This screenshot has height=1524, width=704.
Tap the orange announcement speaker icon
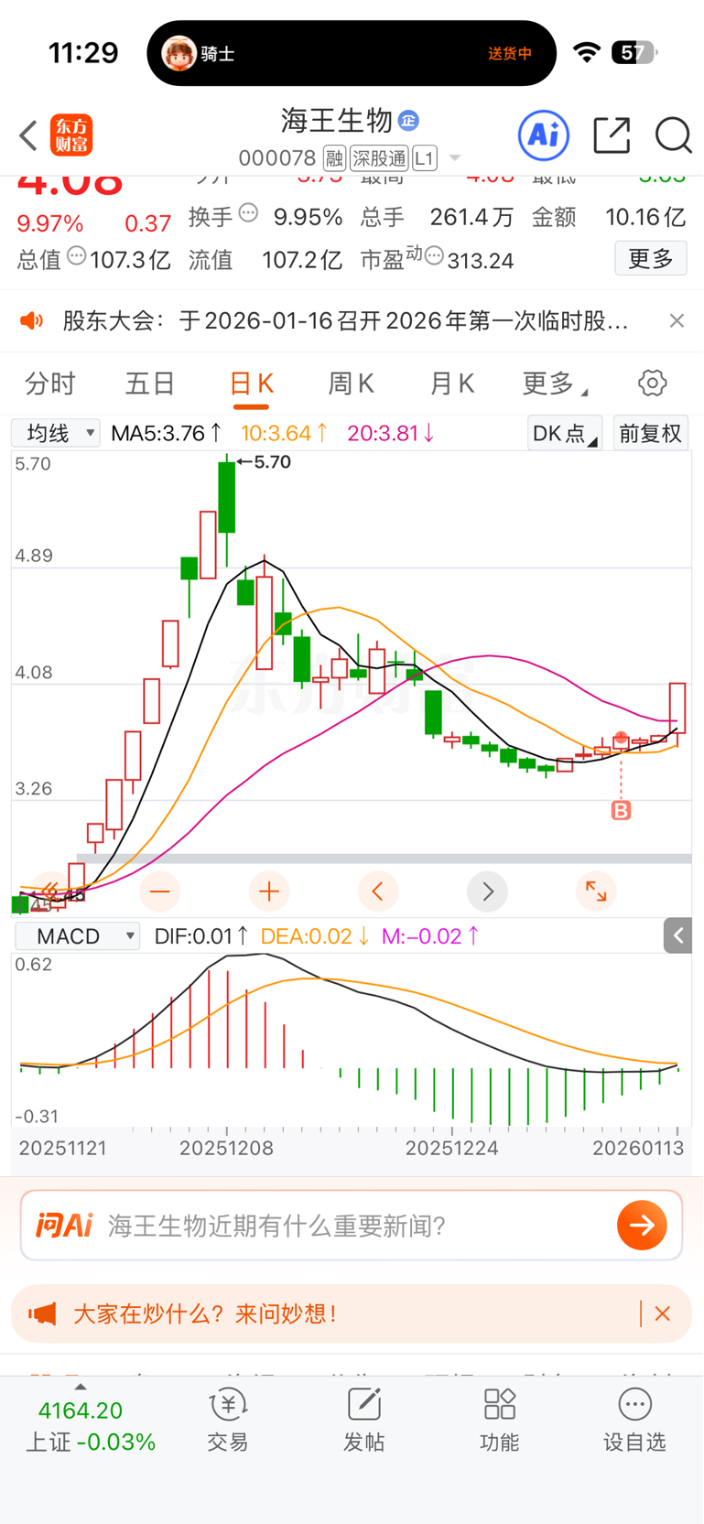pos(32,320)
